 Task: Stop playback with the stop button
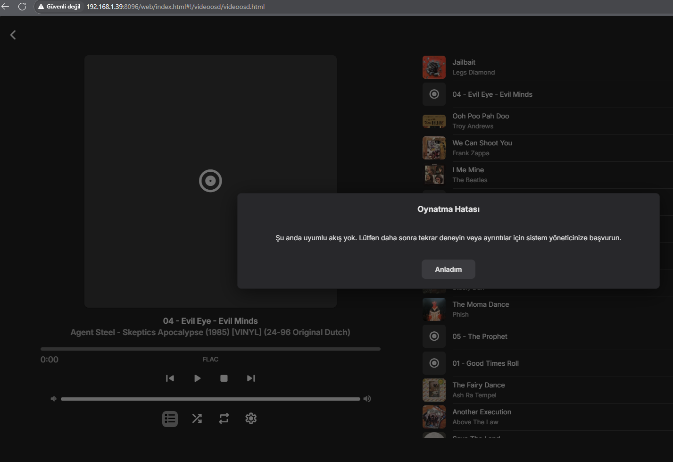coord(224,378)
